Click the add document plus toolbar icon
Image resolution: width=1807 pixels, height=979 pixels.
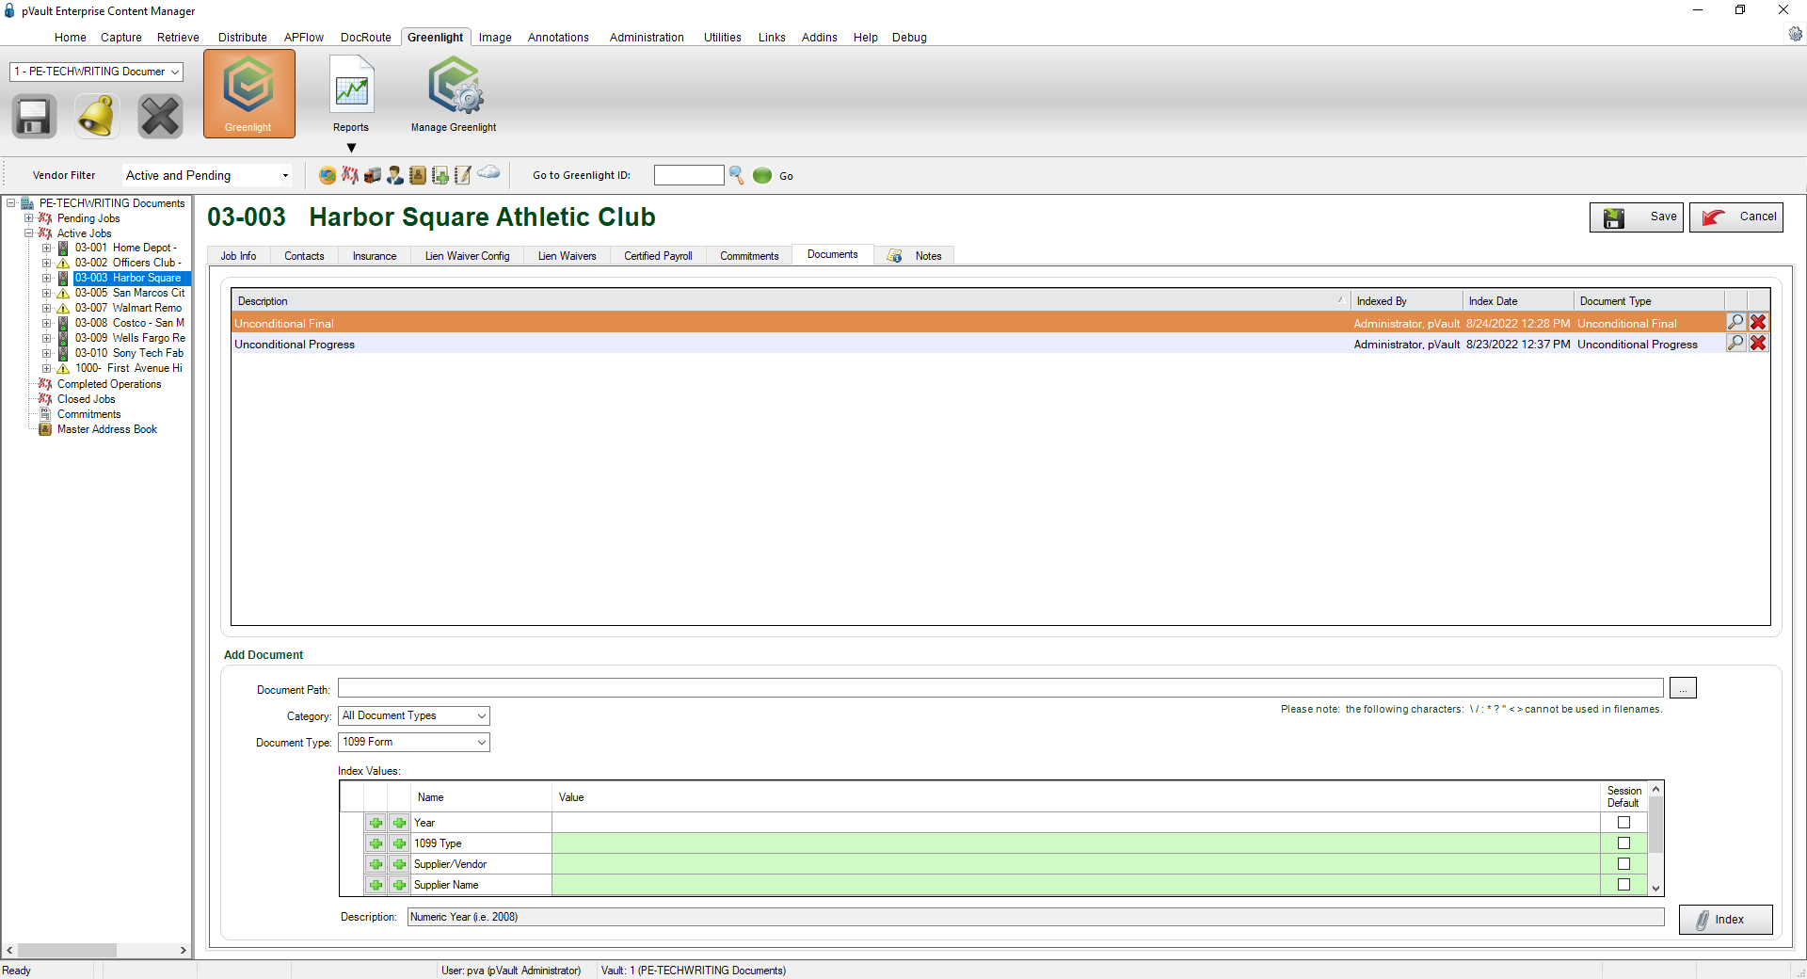(x=440, y=175)
